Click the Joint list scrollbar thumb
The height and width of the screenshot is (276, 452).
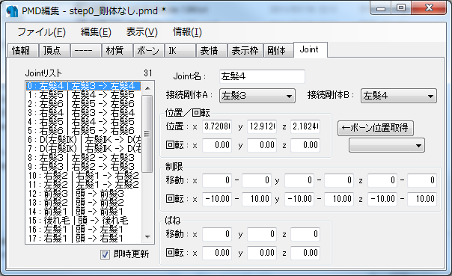tap(147, 134)
